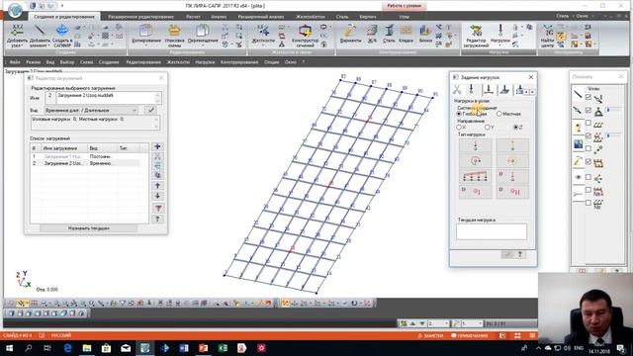Select the Глобальная coordinate system radio

point(459,115)
